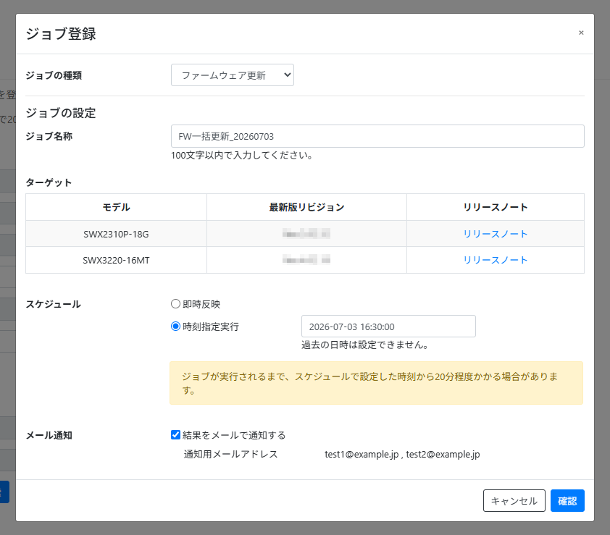
Task: Click the ジョブ登録 dialog title
Action: pyautogui.click(x=61, y=34)
